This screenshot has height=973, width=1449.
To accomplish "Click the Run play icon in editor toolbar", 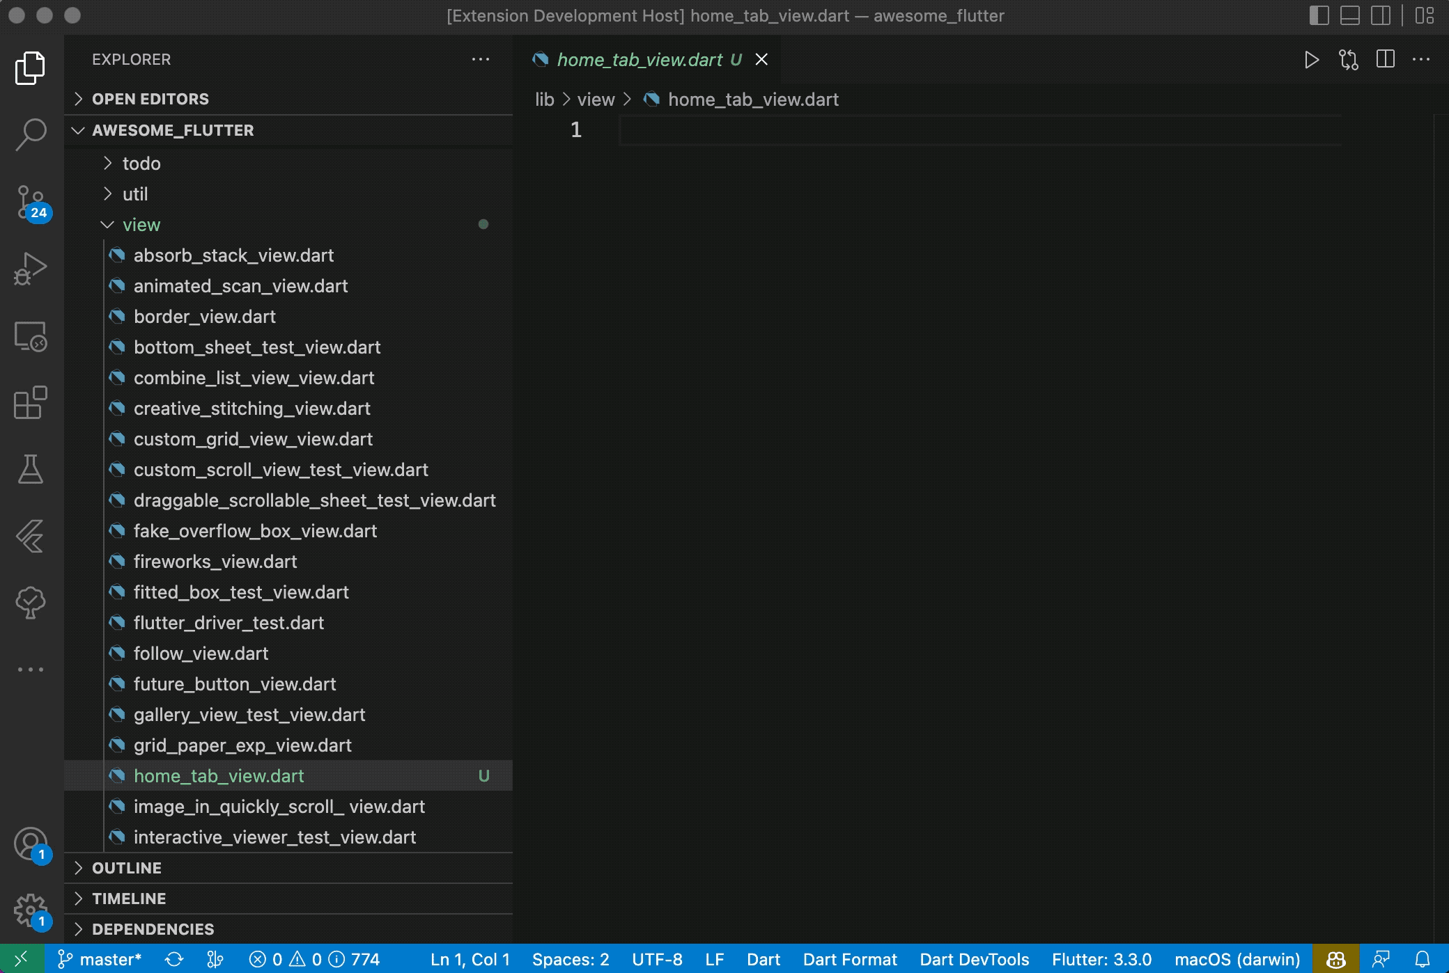I will click(x=1311, y=60).
